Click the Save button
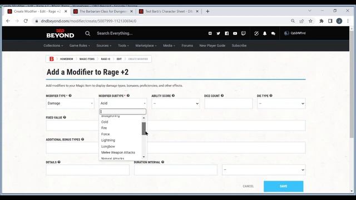Screen dimensions: 356x200 pyautogui.click(x=283, y=186)
